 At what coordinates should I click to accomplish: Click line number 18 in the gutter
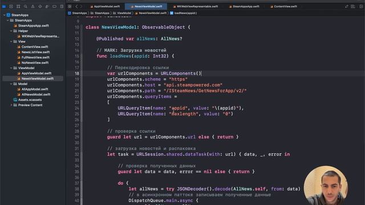coord(77,73)
